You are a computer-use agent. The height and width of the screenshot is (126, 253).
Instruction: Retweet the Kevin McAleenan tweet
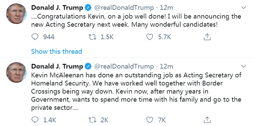[93, 120]
